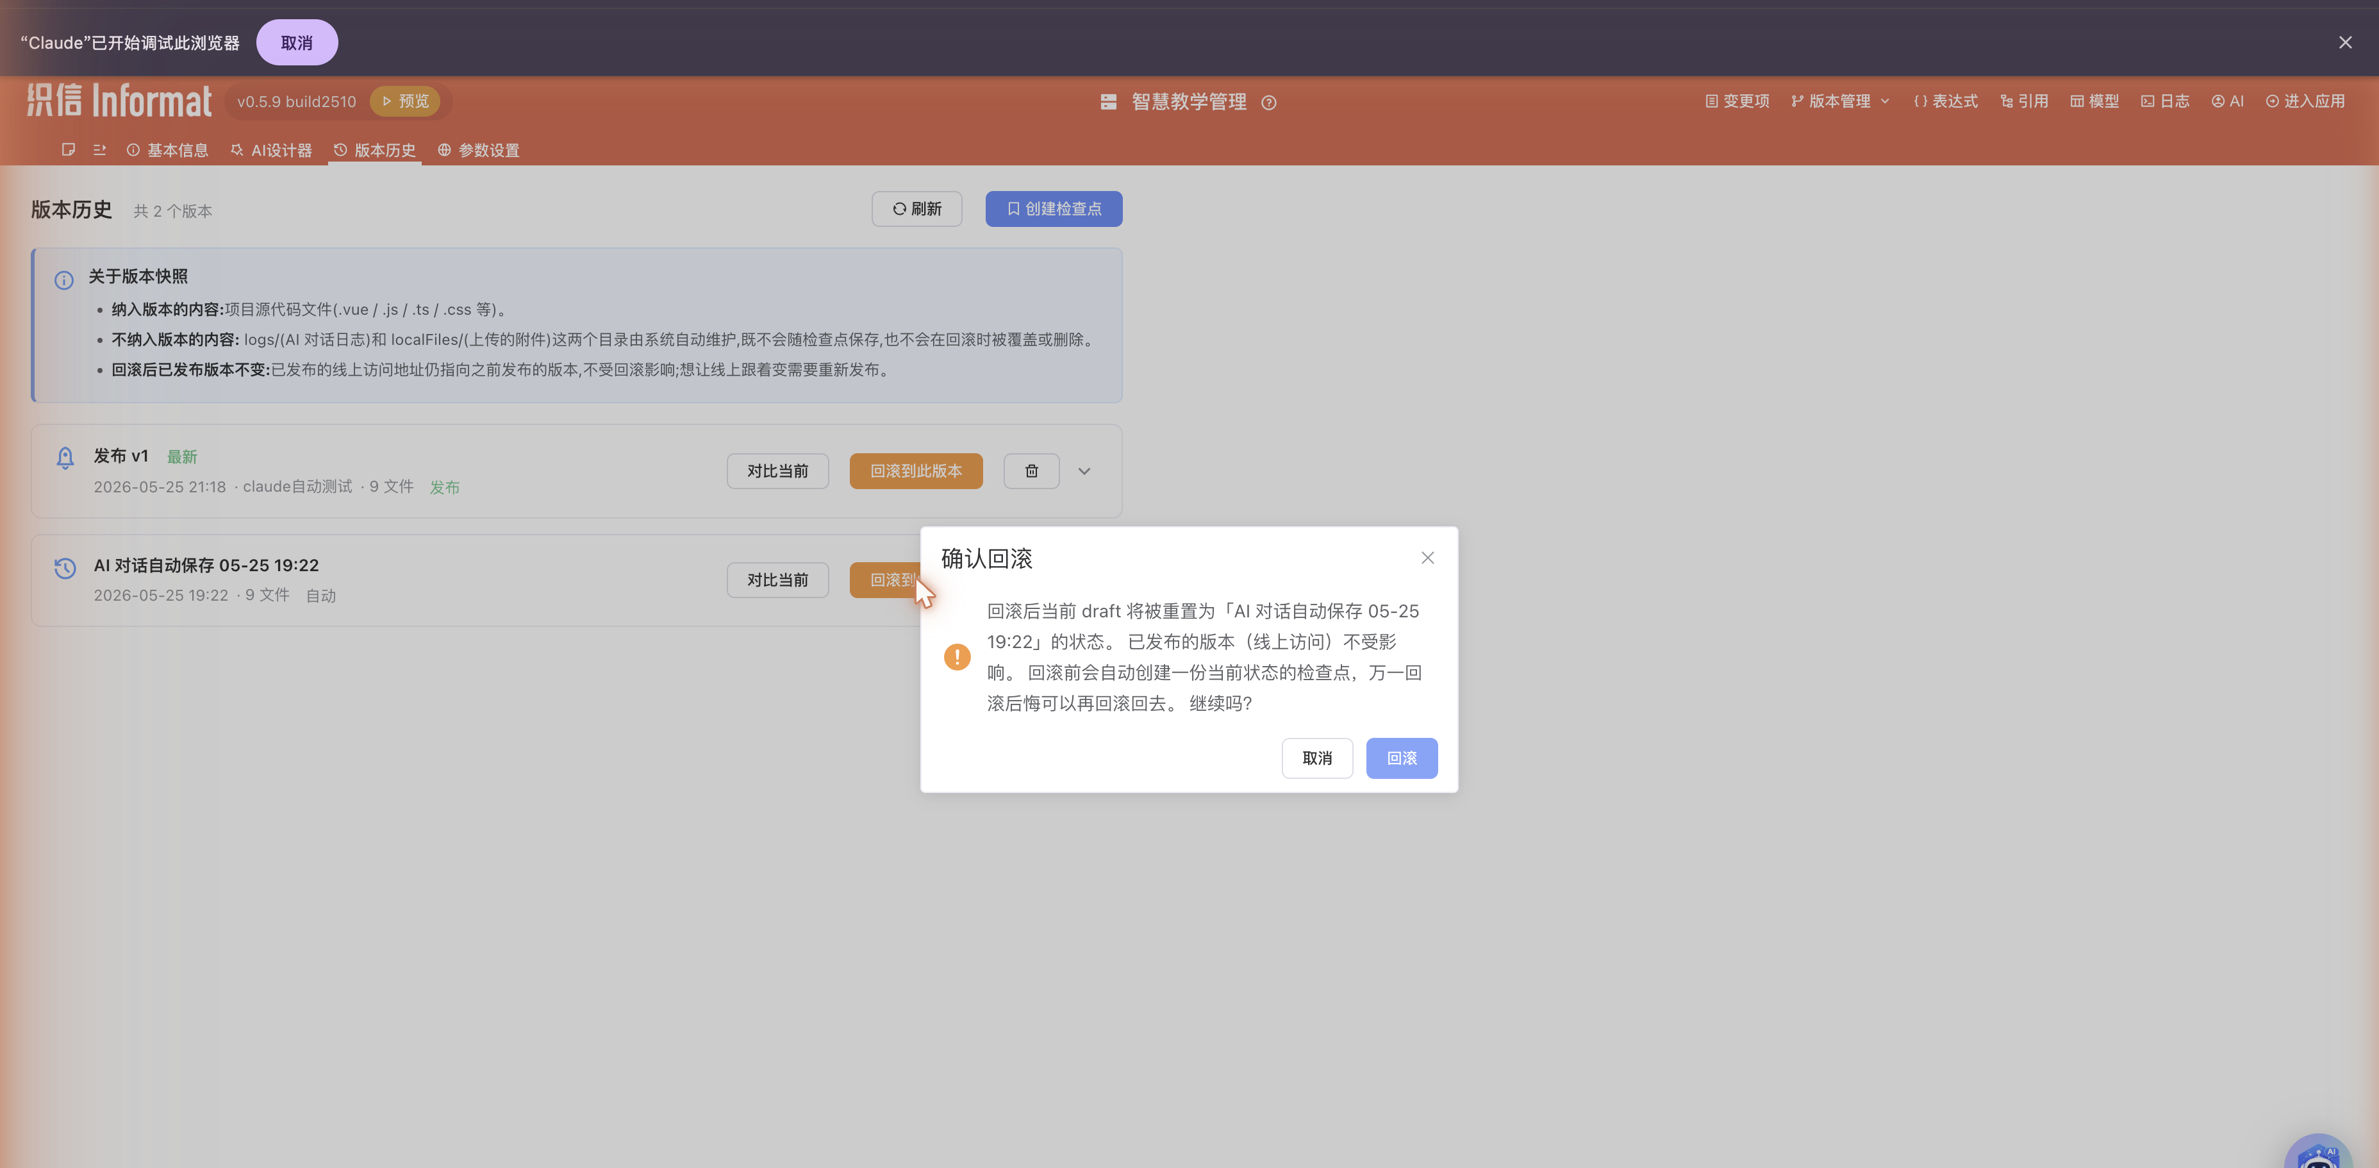Click the 刷新 refresh button
This screenshot has height=1168, width=2379.
[916, 209]
